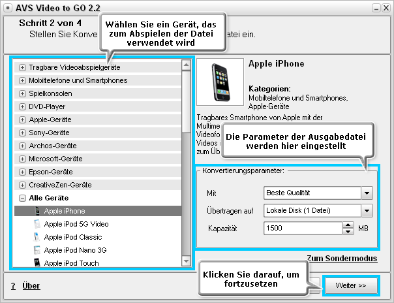Click the CreativeZen-Geräte label
394x303 pixels.
tap(60, 185)
